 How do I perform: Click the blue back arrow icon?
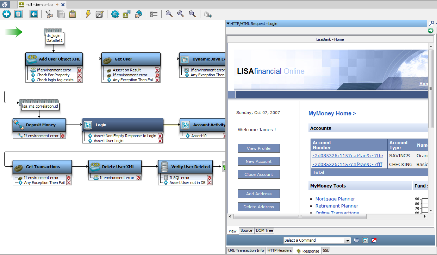33,14
